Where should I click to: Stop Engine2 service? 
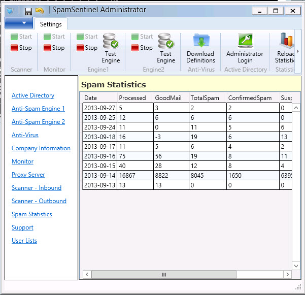click(142, 48)
